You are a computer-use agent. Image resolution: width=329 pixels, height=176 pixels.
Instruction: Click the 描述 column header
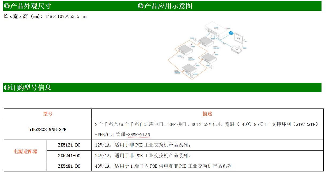[207, 114]
